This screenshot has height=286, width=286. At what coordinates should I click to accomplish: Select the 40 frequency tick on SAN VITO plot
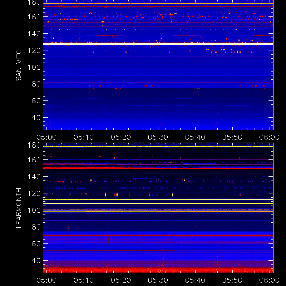(x=36, y=118)
